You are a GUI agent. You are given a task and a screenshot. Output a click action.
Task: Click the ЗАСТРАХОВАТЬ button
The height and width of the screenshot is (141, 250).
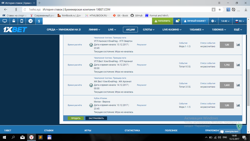click(96, 118)
